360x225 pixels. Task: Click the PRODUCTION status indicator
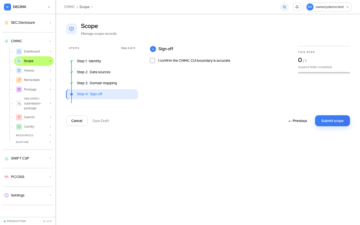tap(15, 221)
